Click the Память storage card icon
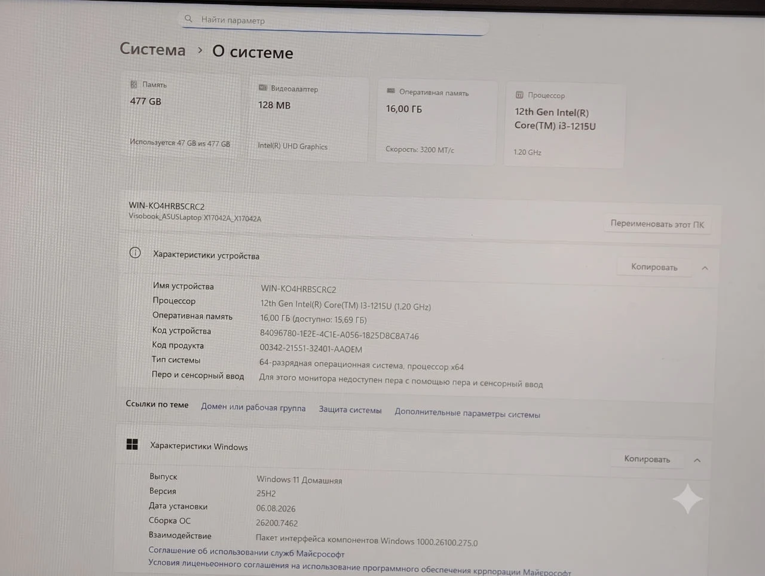 coord(134,84)
